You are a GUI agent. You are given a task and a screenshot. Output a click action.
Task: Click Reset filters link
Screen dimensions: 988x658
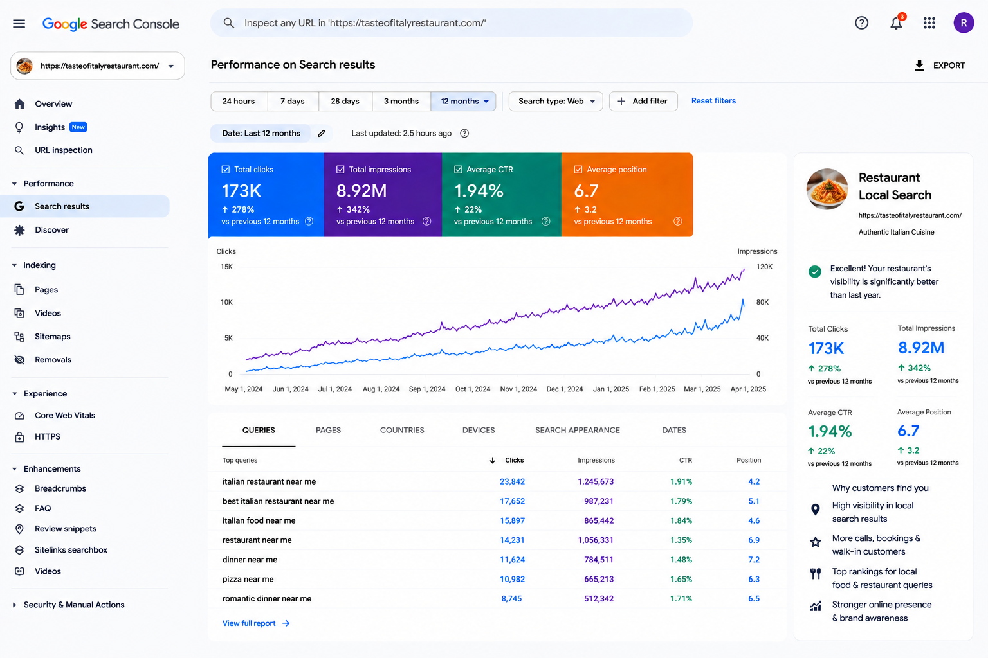coord(713,101)
